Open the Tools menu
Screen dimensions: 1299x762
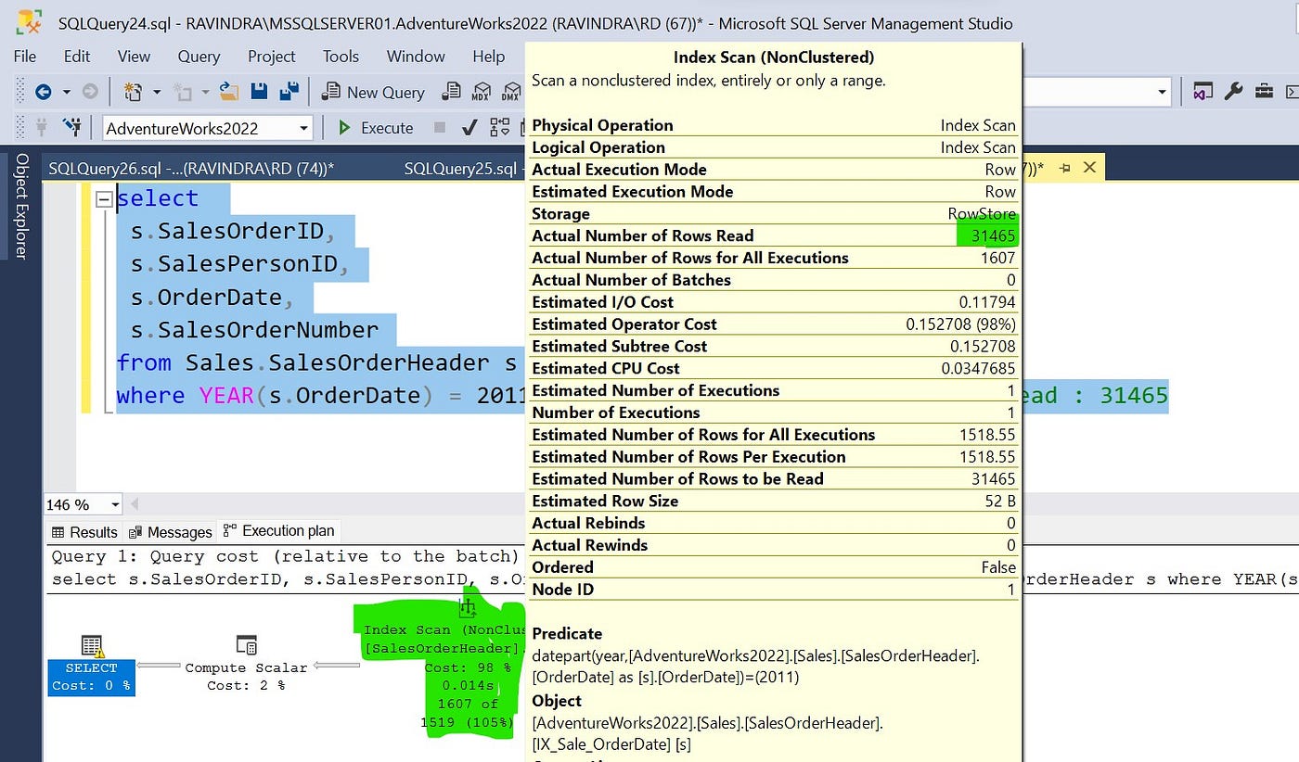click(341, 57)
